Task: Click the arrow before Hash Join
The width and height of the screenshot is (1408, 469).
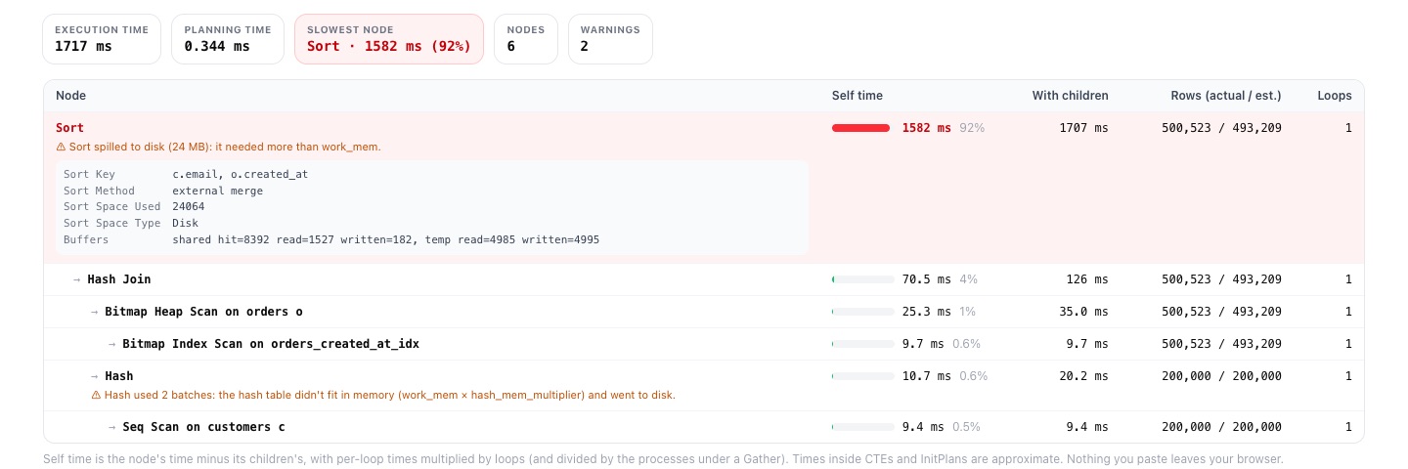Action: (77, 279)
